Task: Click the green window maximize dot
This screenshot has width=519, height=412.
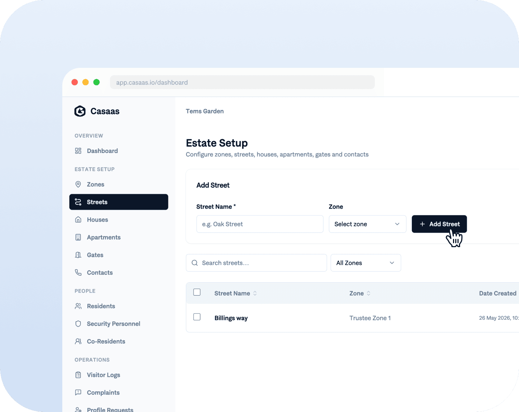Action: tap(96, 82)
